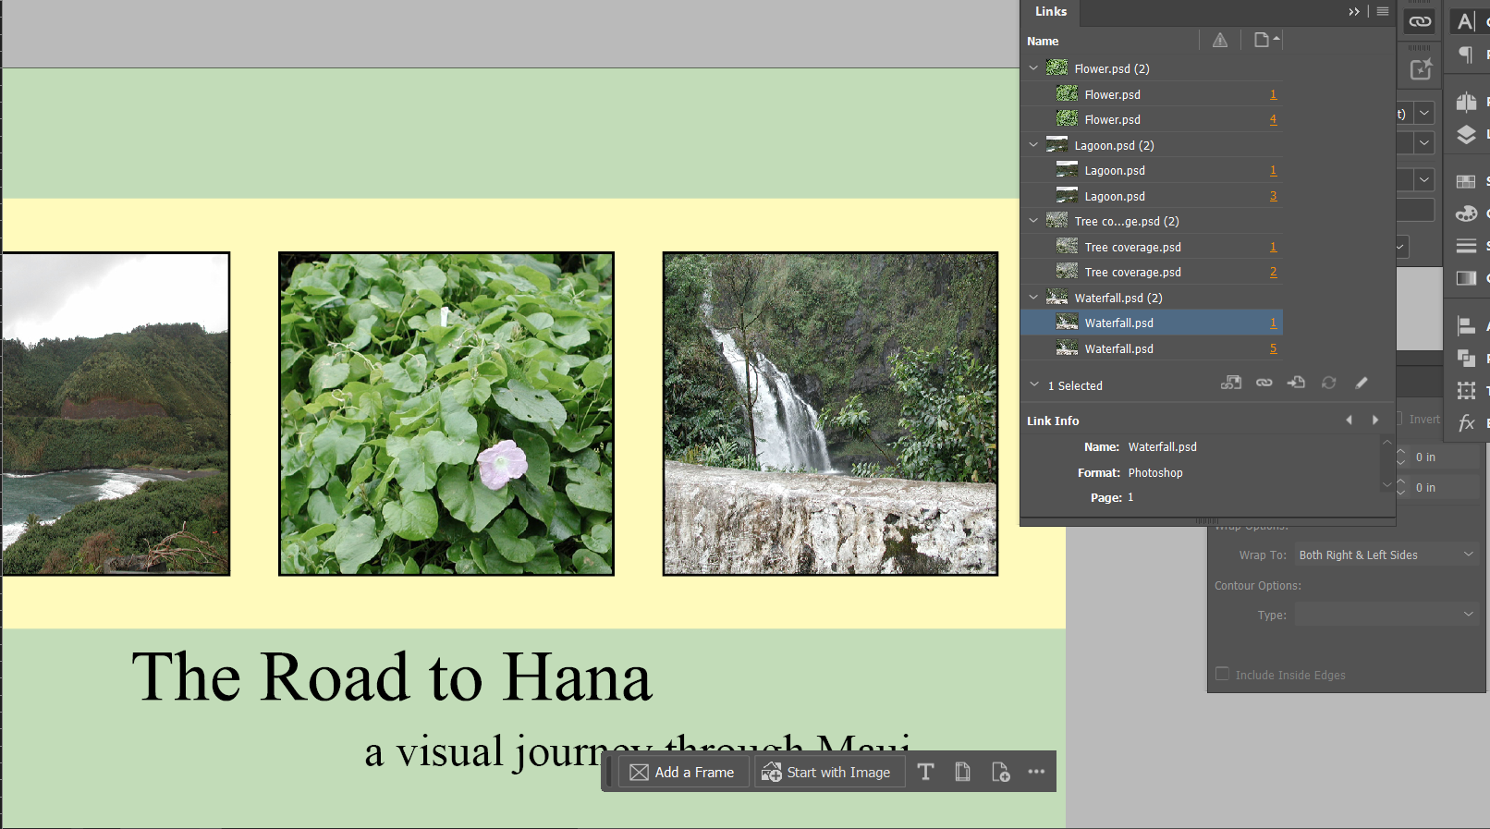Click the Start with Image button

point(827,772)
